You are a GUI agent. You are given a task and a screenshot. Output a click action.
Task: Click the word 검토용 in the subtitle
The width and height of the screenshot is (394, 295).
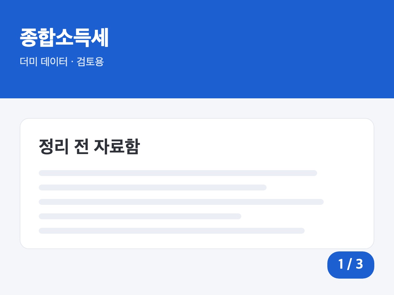[x=90, y=62]
